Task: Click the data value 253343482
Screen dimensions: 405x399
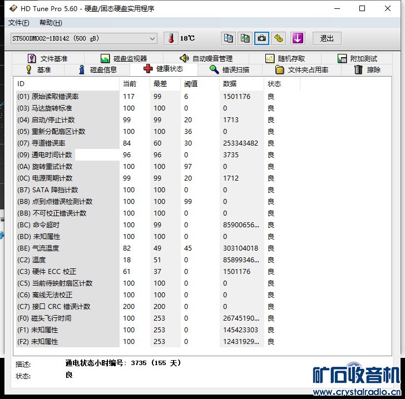Action: (x=240, y=143)
